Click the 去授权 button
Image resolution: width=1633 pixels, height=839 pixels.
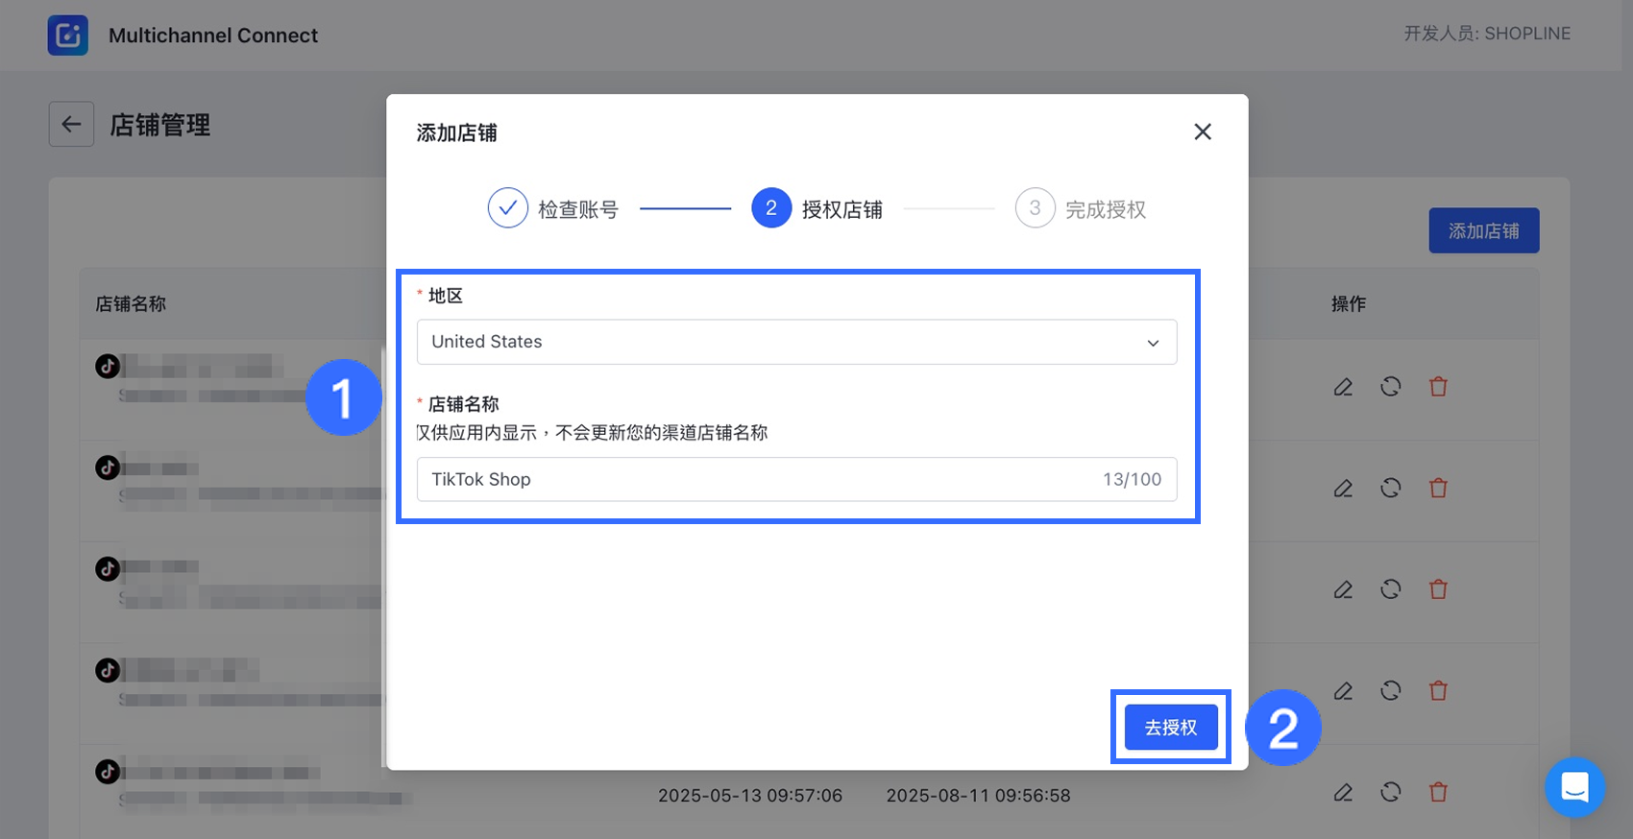pos(1171,728)
